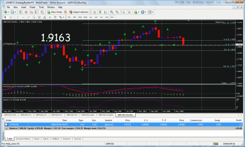The width and height of the screenshot is (245, 147).
Task: Switch timeframe to M5
Action: coord(74,17)
